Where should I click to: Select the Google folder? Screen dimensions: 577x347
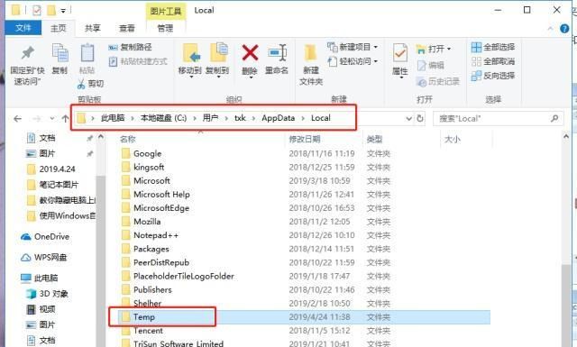147,153
